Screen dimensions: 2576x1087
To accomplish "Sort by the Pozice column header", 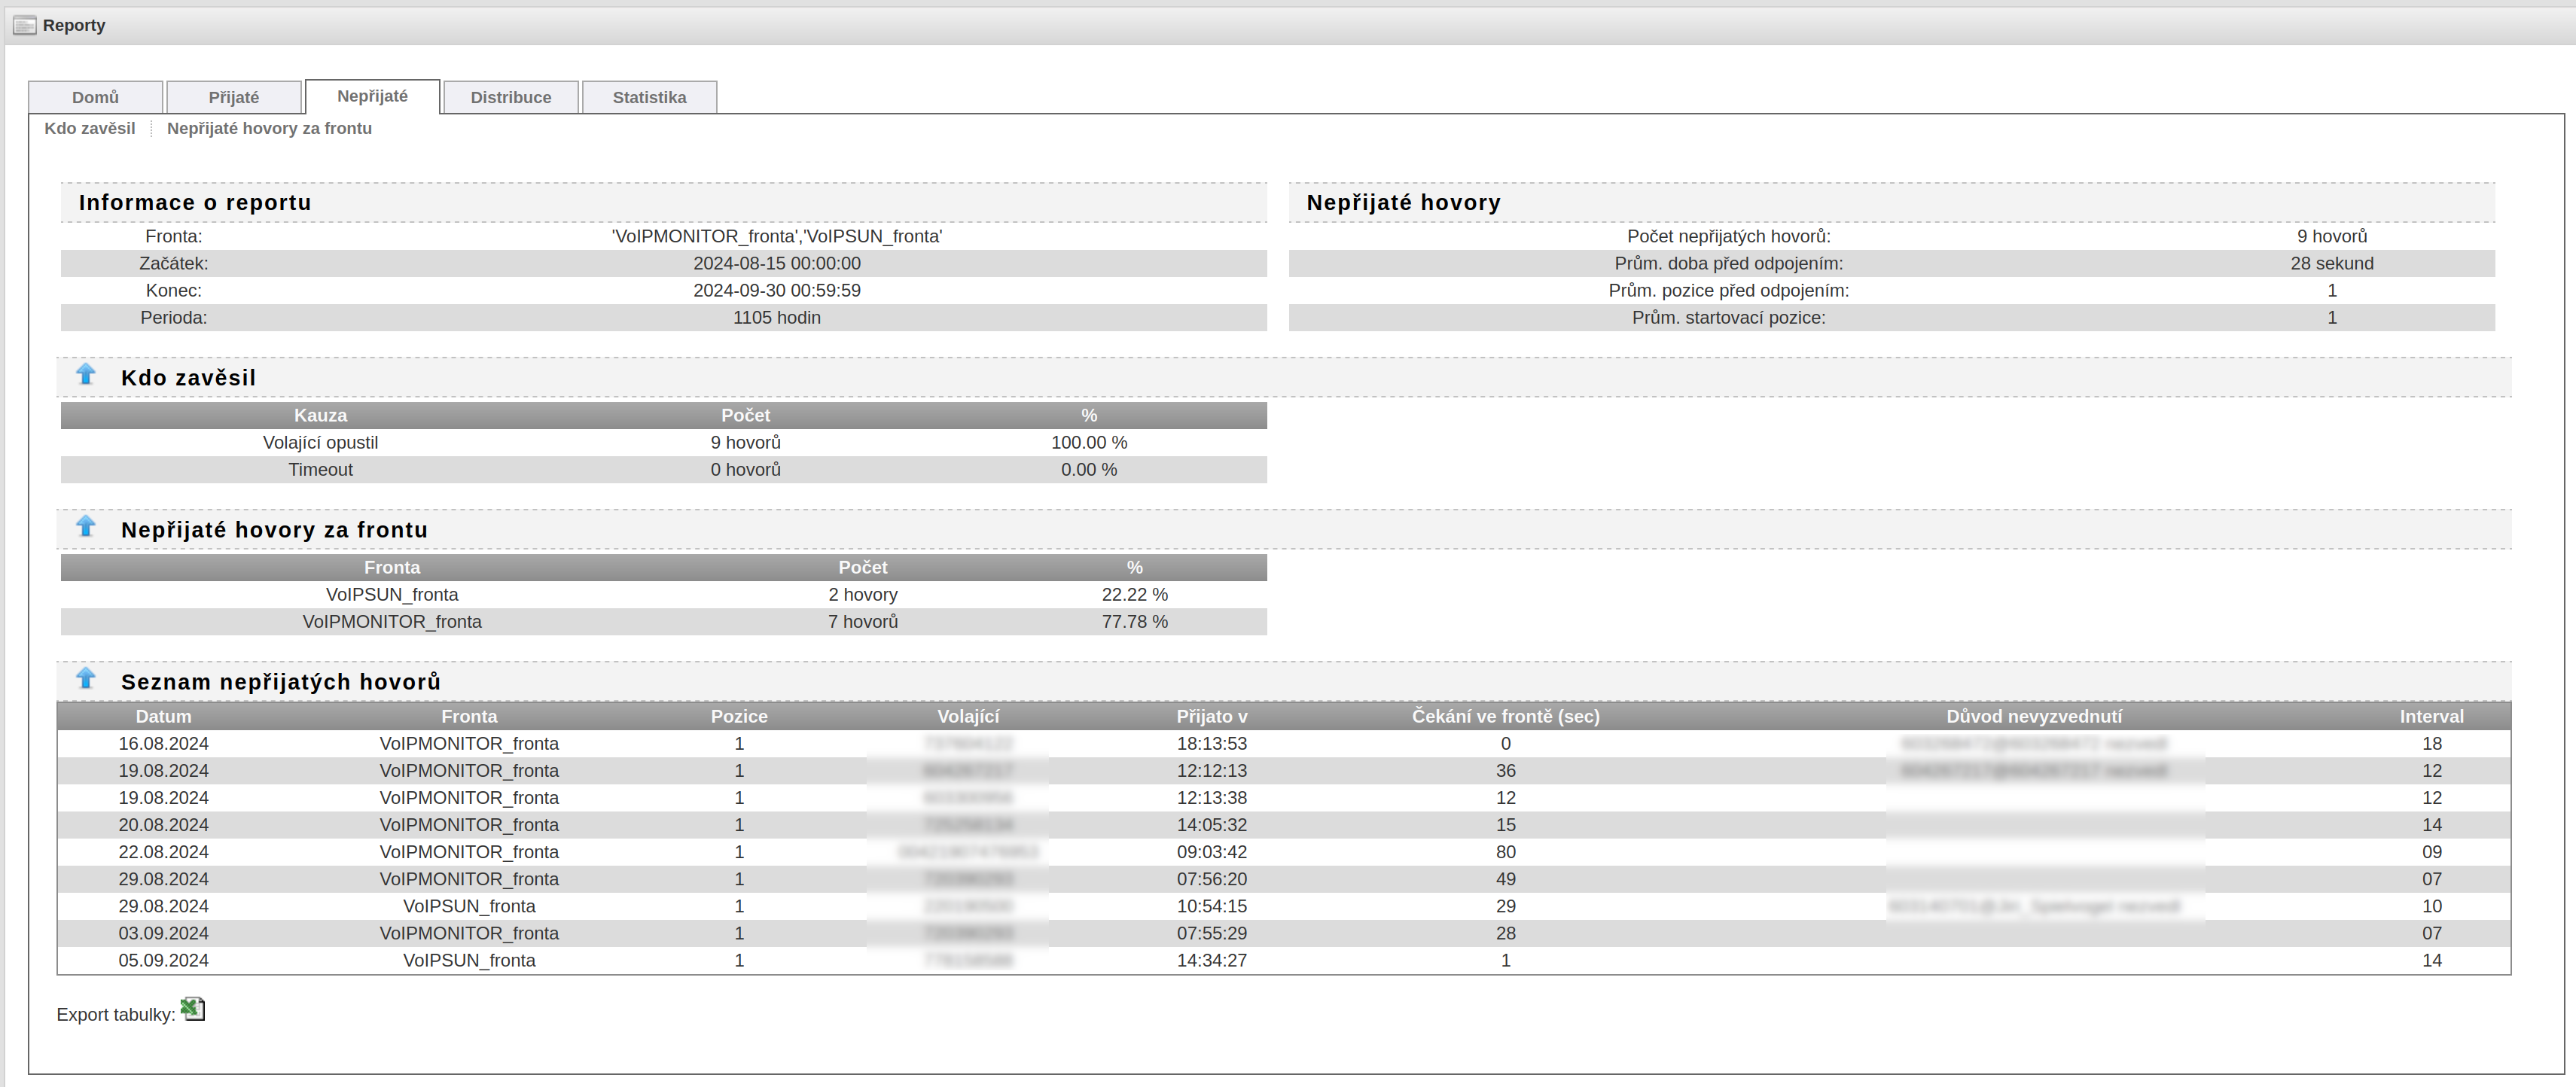I will click(x=739, y=716).
